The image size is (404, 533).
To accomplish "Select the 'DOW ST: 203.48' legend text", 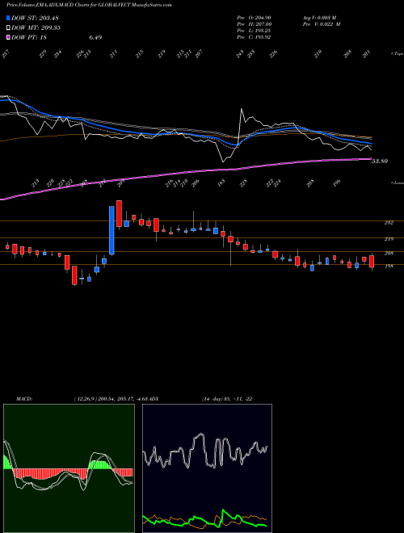I will click(x=36, y=18).
